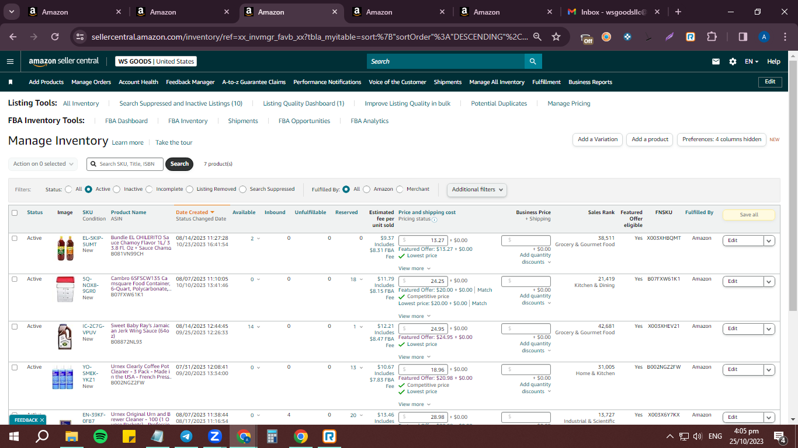Viewport: 798px width, 448px height.
Task: Check the El Chilerito bundle row checkbox
Action: click(x=15, y=238)
